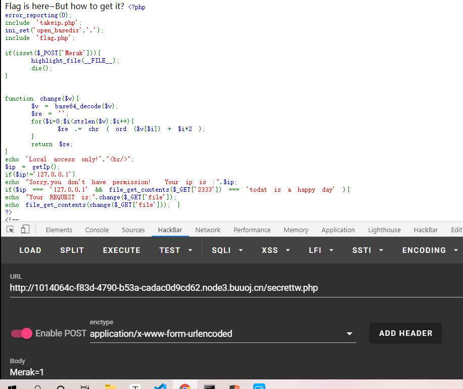Open the Typora icon in the taskbar

click(x=135, y=387)
